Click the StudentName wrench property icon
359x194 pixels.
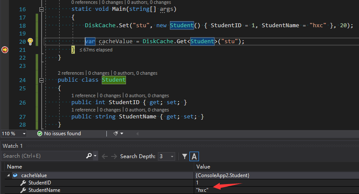(23, 190)
